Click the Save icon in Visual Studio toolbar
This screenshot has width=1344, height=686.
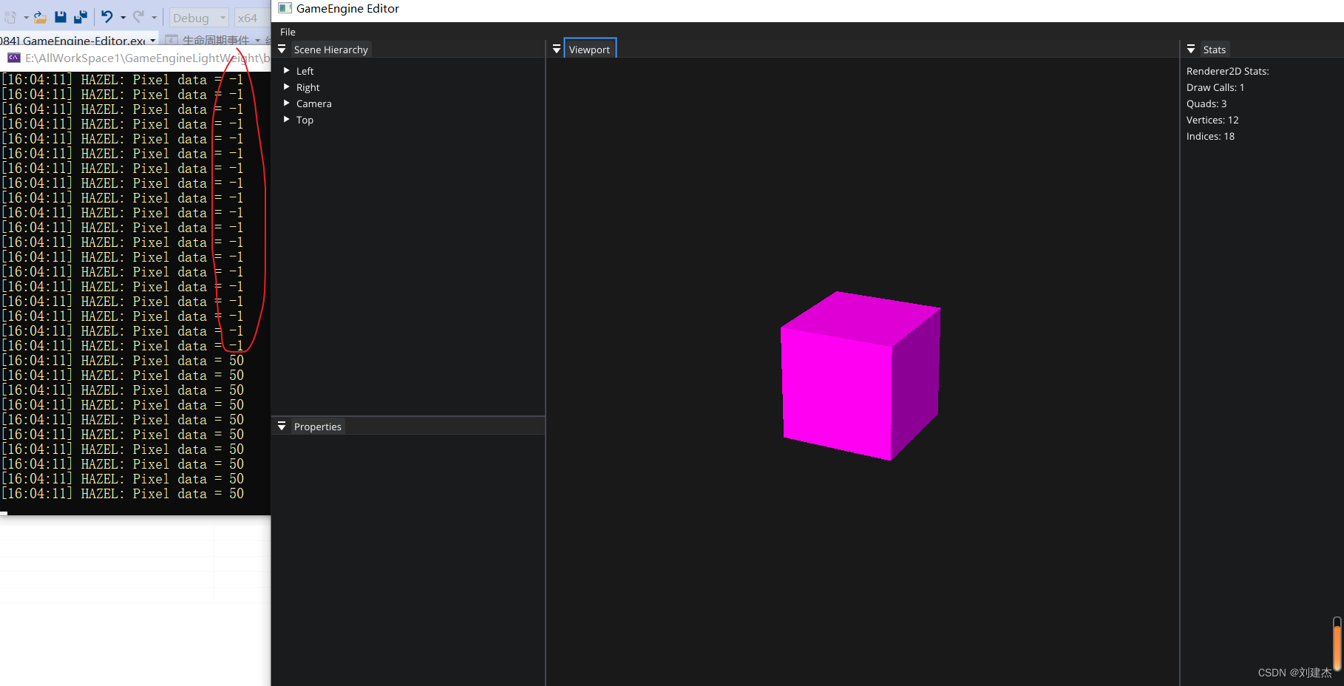pos(61,17)
